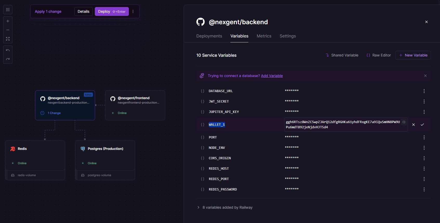Fit canvas to screen icon

tap(8, 39)
